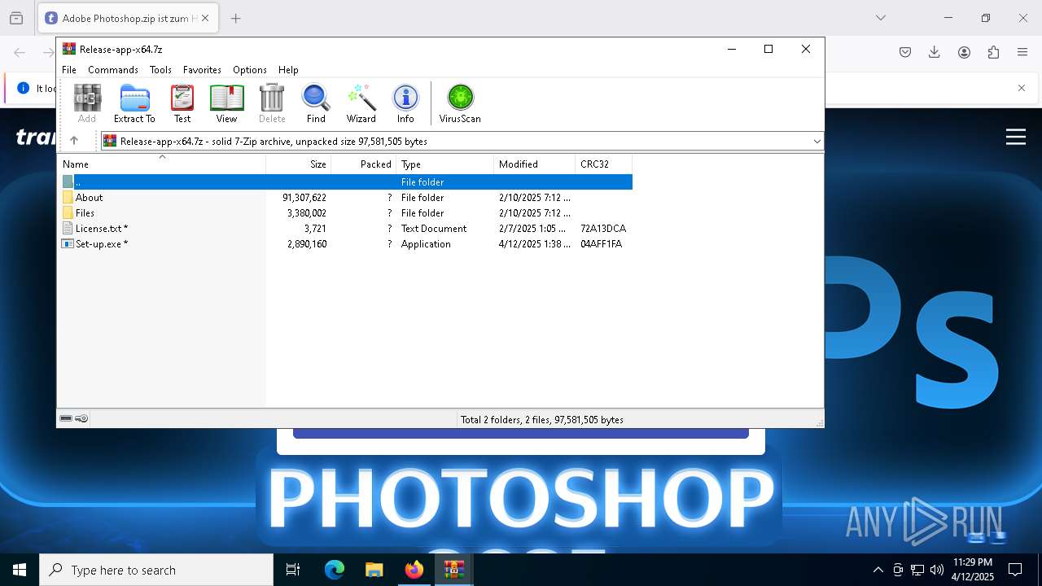
Task: Sort by the Modified column header
Action: point(534,164)
